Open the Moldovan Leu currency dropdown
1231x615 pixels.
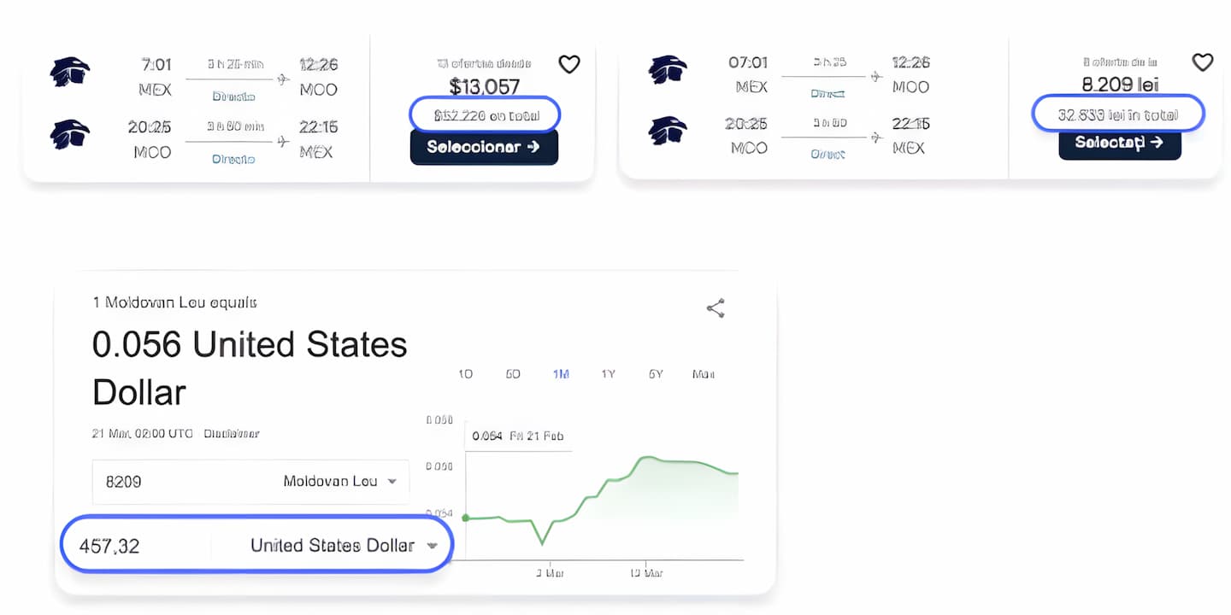(x=392, y=481)
